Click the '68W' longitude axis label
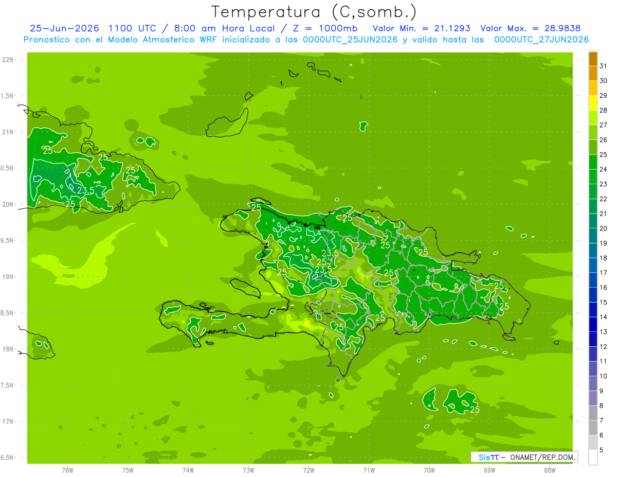617x477 pixels. point(550,470)
